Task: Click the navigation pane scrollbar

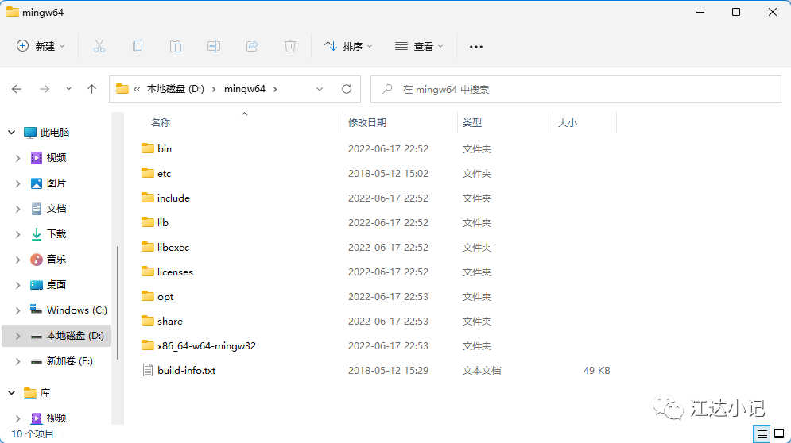Action: (x=118, y=302)
